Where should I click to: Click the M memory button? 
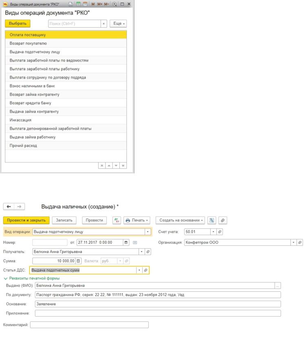[x=93, y=4]
